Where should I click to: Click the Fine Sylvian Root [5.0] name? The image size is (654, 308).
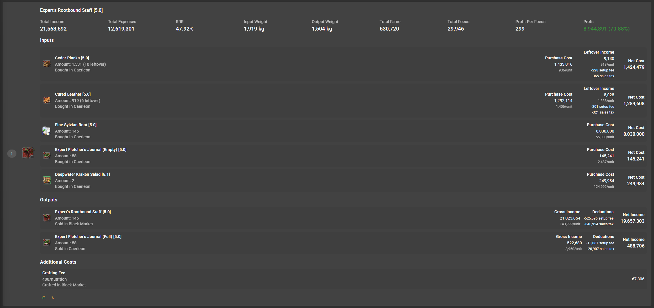76,125
